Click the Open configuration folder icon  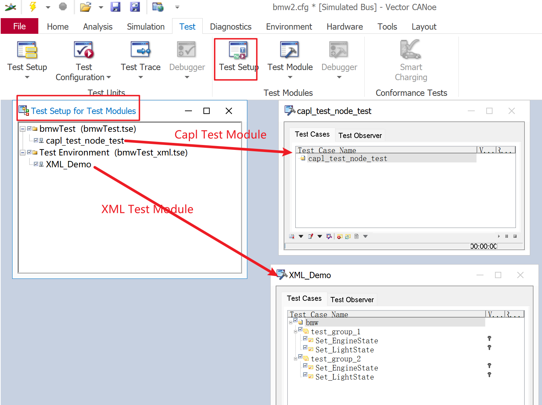coord(85,7)
